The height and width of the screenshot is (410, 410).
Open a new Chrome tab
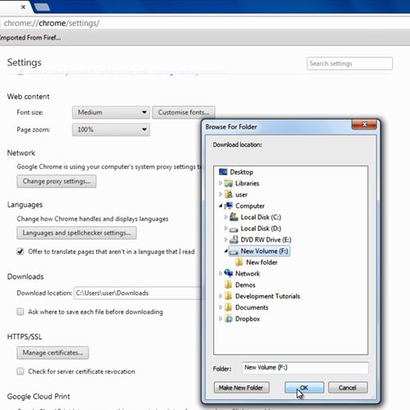[x=42, y=7]
